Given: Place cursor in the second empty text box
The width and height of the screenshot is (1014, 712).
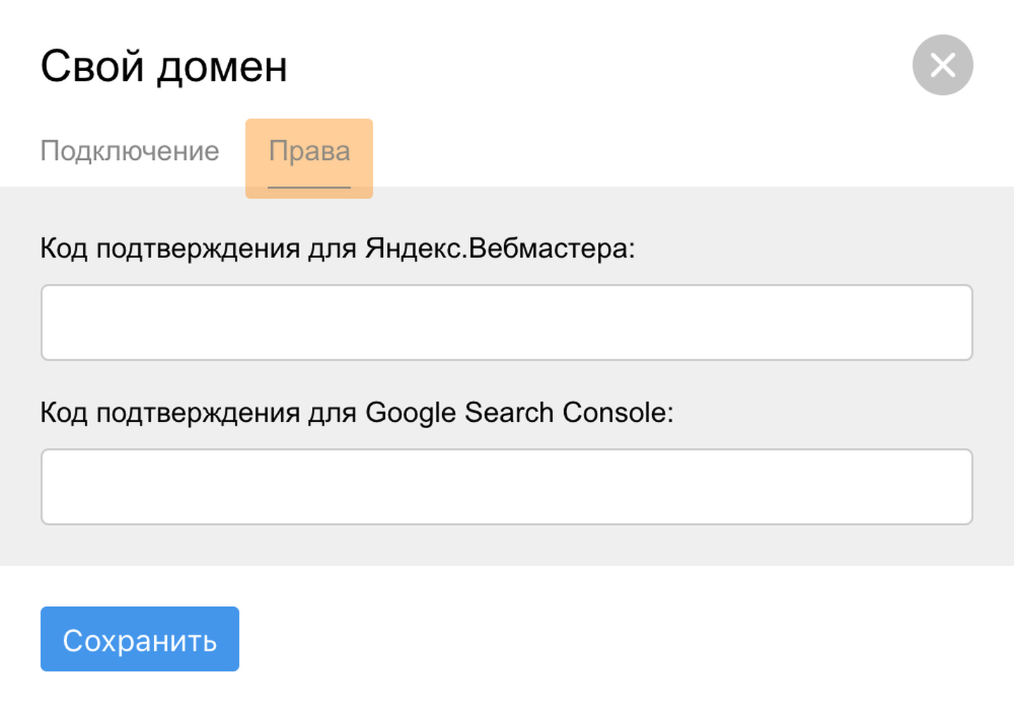Looking at the screenshot, I should (506, 487).
